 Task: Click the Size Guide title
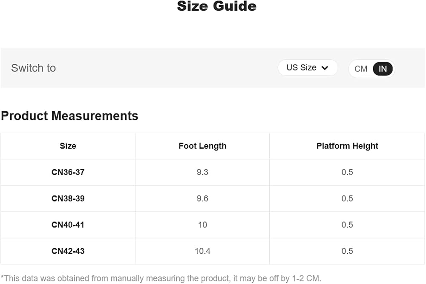coord(216,6)
